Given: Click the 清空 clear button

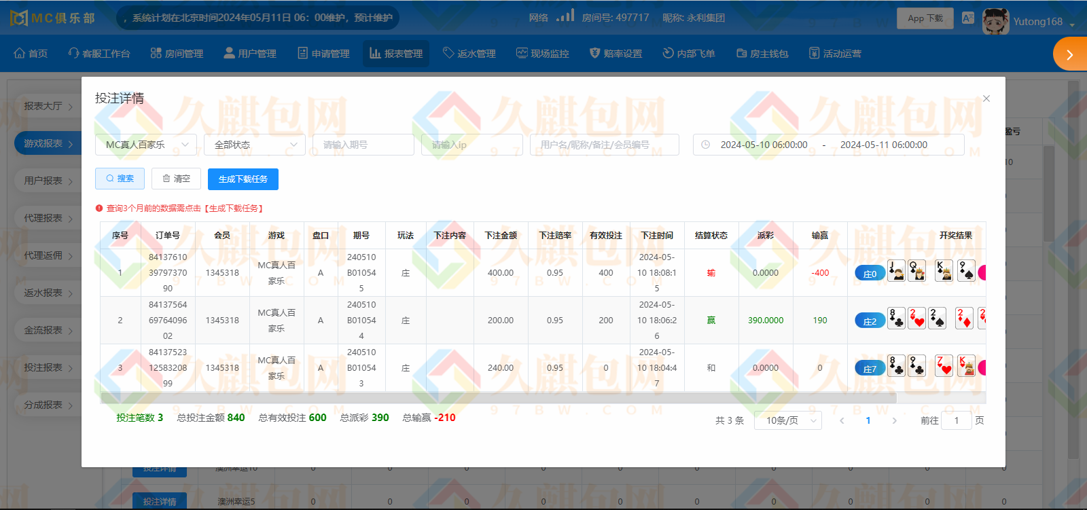Looking at the screenshot, I should click(176, 179).
